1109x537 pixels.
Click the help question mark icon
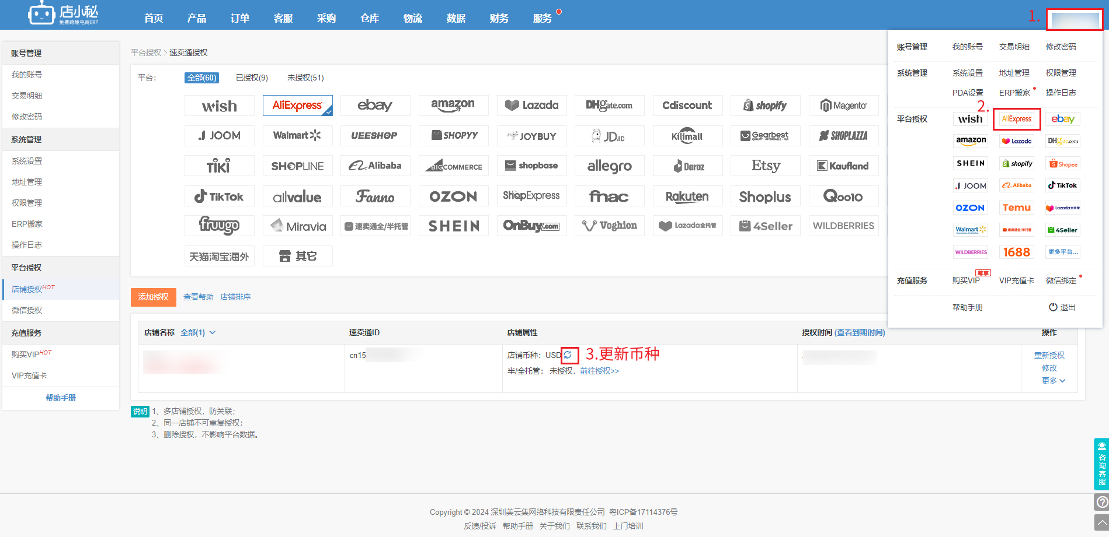click(1101, 502)
